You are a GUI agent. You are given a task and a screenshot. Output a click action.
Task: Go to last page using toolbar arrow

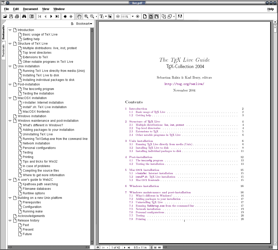(57, 17)
